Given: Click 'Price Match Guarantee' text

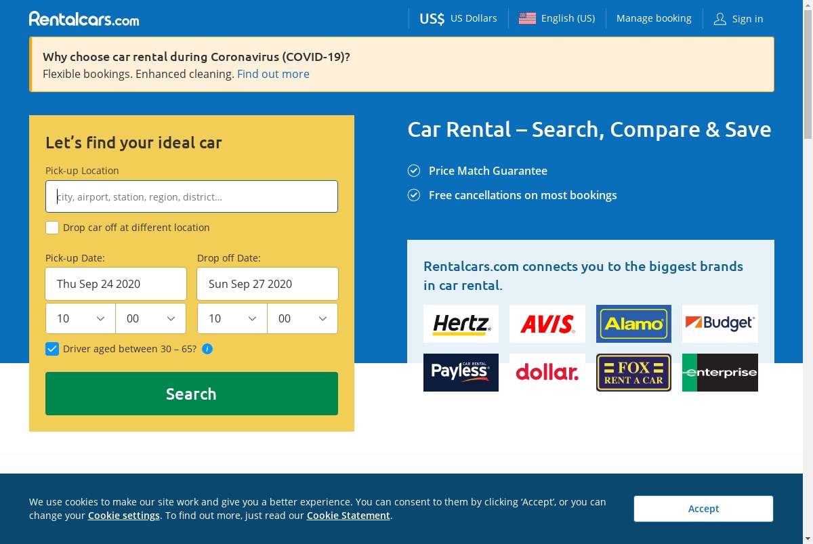Looking at the screenshot, I should 488,171.
